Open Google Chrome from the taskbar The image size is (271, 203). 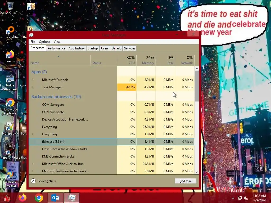(x=39, y=198)
